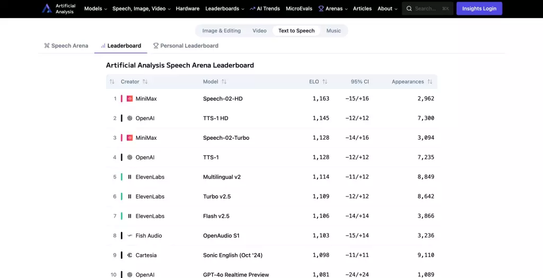Open the Speech Arena tab
This screenshot has height=278, width=543.
pos(66,46)
